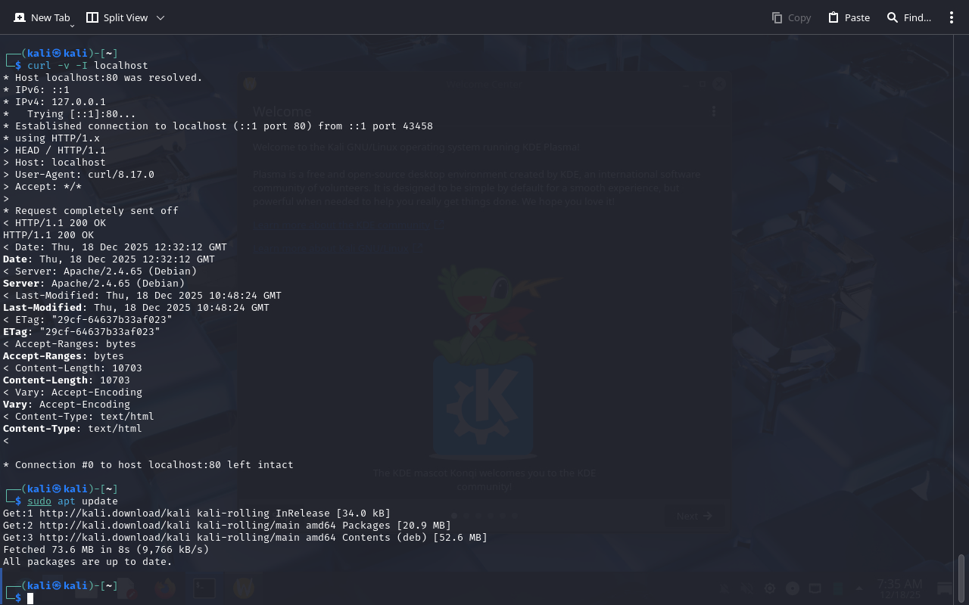Click the 'Fetched 73.6 MB in 8s' line
This screenshot has width=969, height=605.
coord(106,550)
